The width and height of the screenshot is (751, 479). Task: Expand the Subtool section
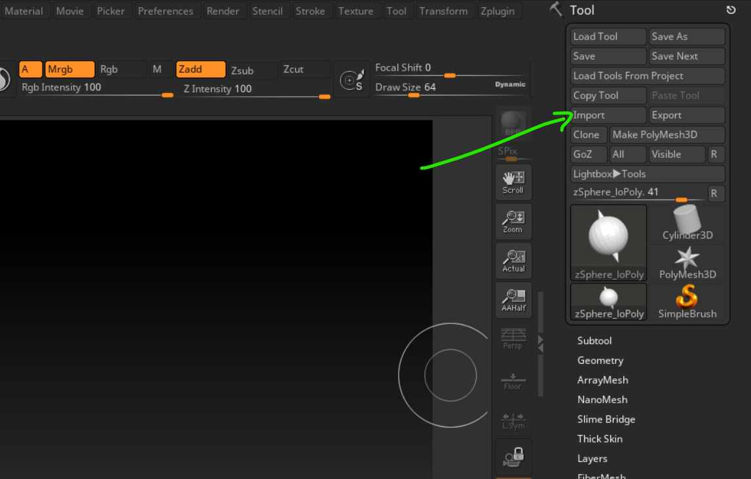[595, 341]
